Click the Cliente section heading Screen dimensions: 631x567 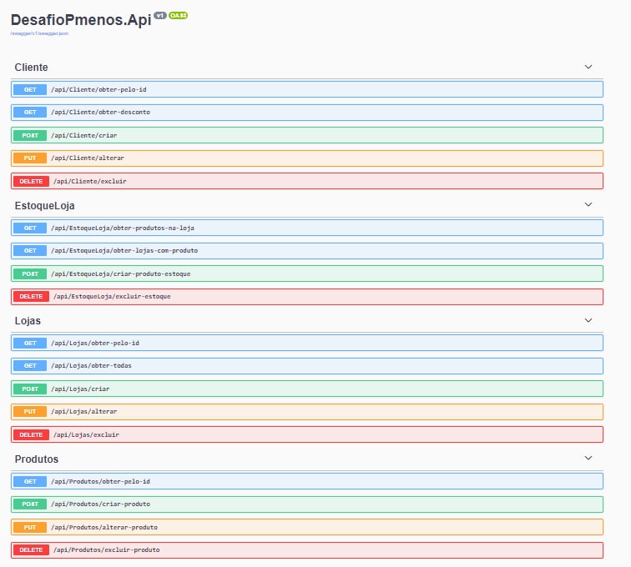[32, 67]
